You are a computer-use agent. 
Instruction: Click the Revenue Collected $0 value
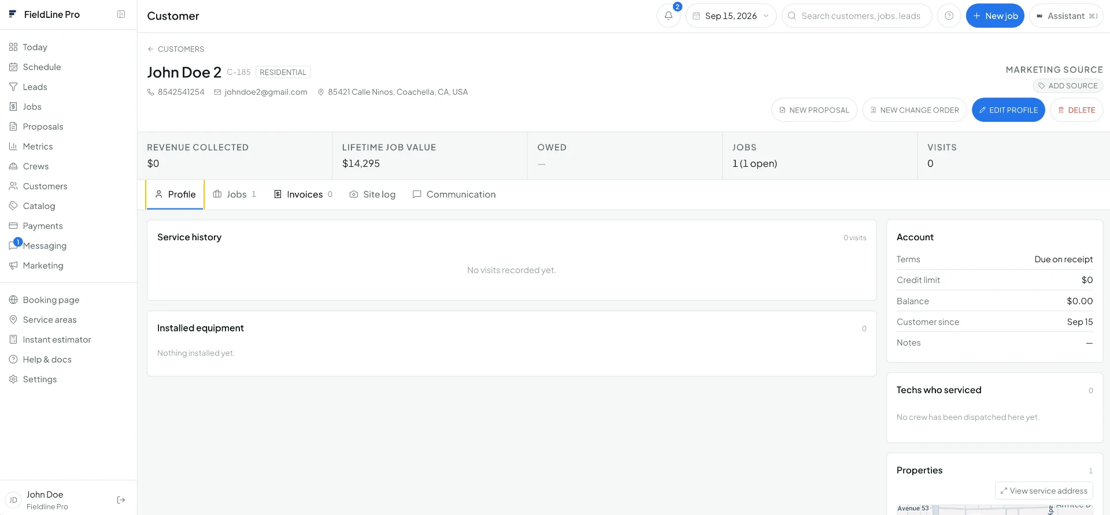[x=153, y=163]
